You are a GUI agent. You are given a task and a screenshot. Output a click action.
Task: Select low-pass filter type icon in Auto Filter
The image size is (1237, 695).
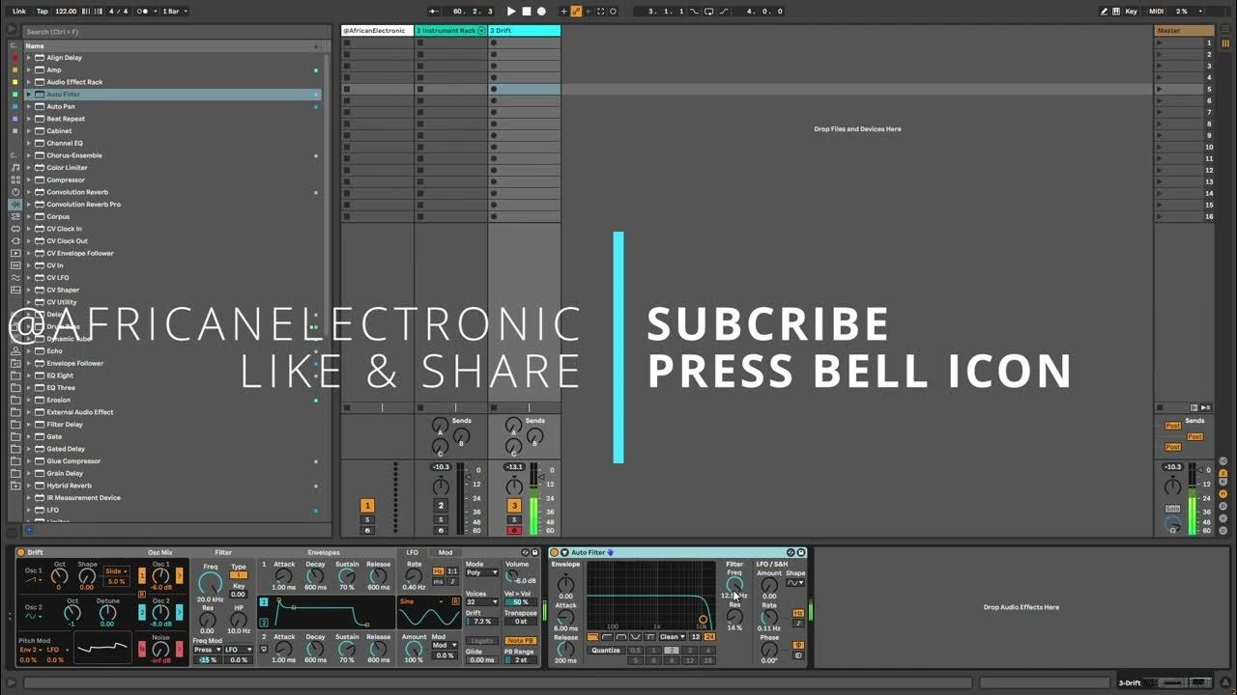pos(592,637)
